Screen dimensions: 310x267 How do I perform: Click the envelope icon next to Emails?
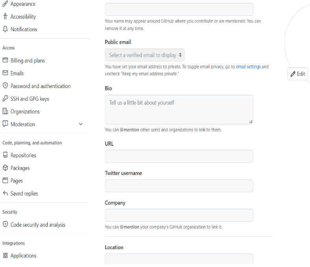coord(5,73)
